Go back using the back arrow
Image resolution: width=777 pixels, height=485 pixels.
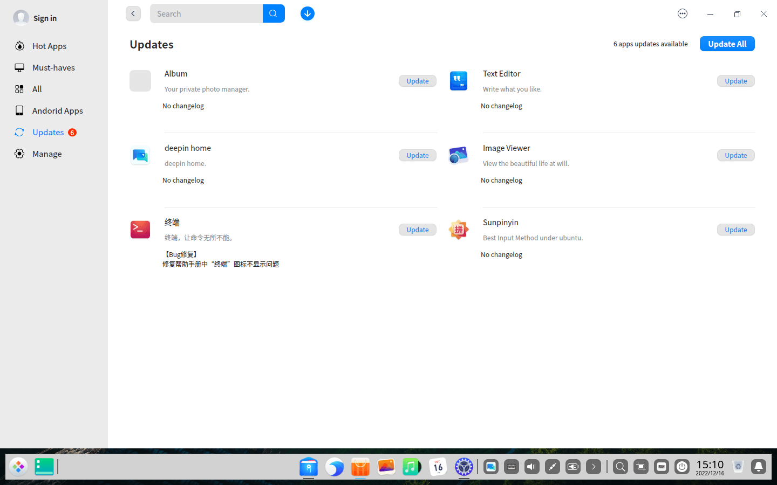(133, 13)
